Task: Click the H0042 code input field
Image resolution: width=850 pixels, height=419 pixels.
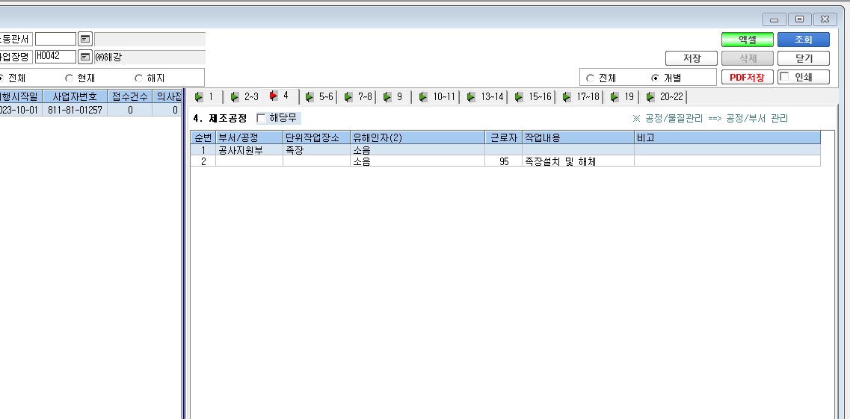Action: click(x=56, y=57)
